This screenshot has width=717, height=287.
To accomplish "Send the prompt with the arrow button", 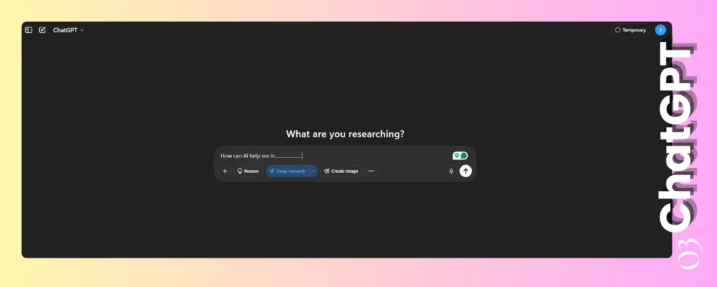I will click(x=466, y=171).
